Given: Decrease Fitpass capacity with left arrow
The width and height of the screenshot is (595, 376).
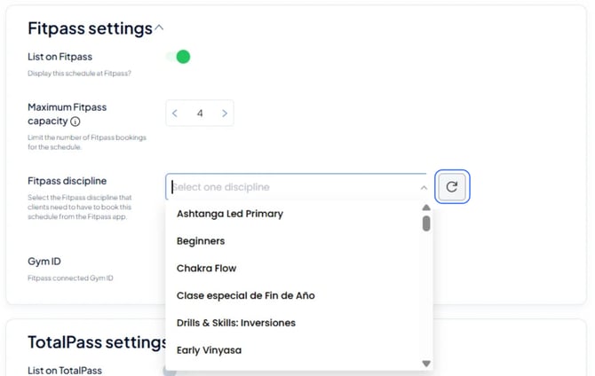Looking at the screenshot, I should [175, 113].
